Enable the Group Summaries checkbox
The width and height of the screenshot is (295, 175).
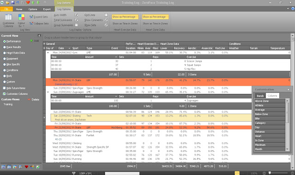(x=77, y=25)
